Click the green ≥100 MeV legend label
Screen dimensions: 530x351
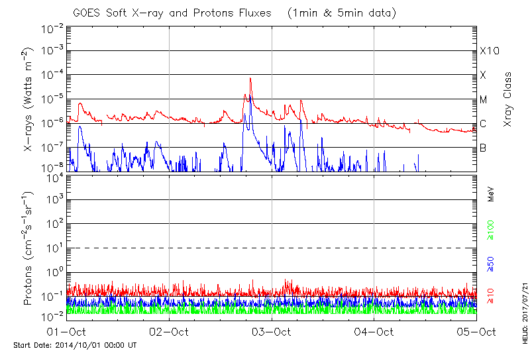click(x=491, y=231)
